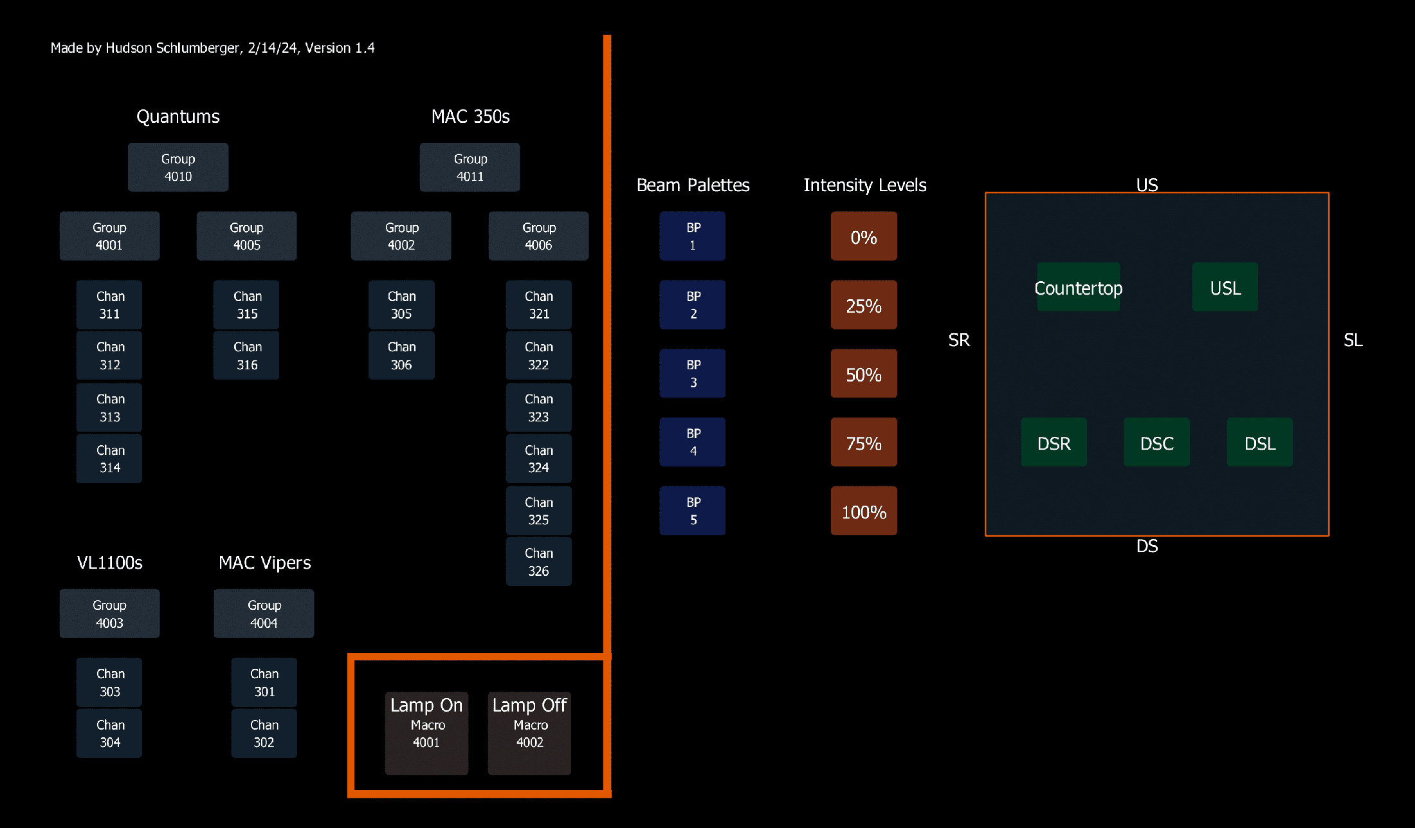Click the Beam Palettes heading
The image size is (1415, 828).
[693, 185]
